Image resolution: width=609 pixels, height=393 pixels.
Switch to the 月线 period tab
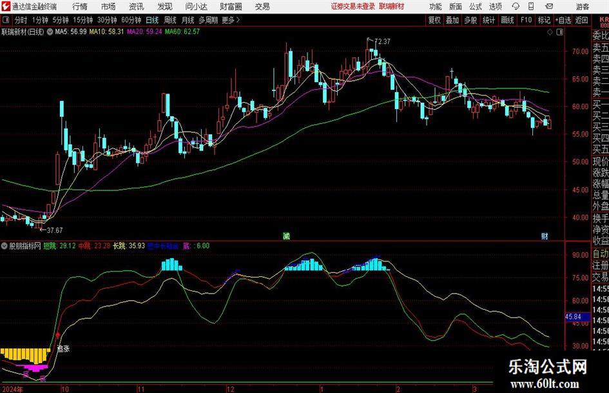click(188, 20)
